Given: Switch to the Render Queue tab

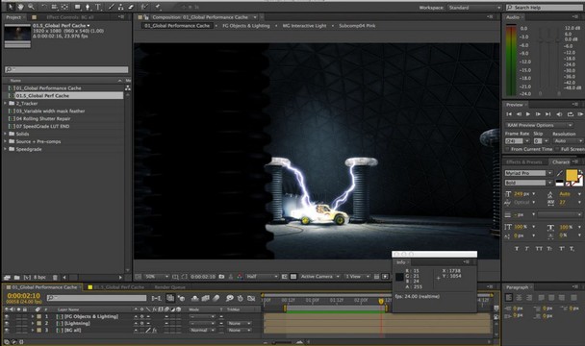Looking at the screenshot, I should pos(169,287).
